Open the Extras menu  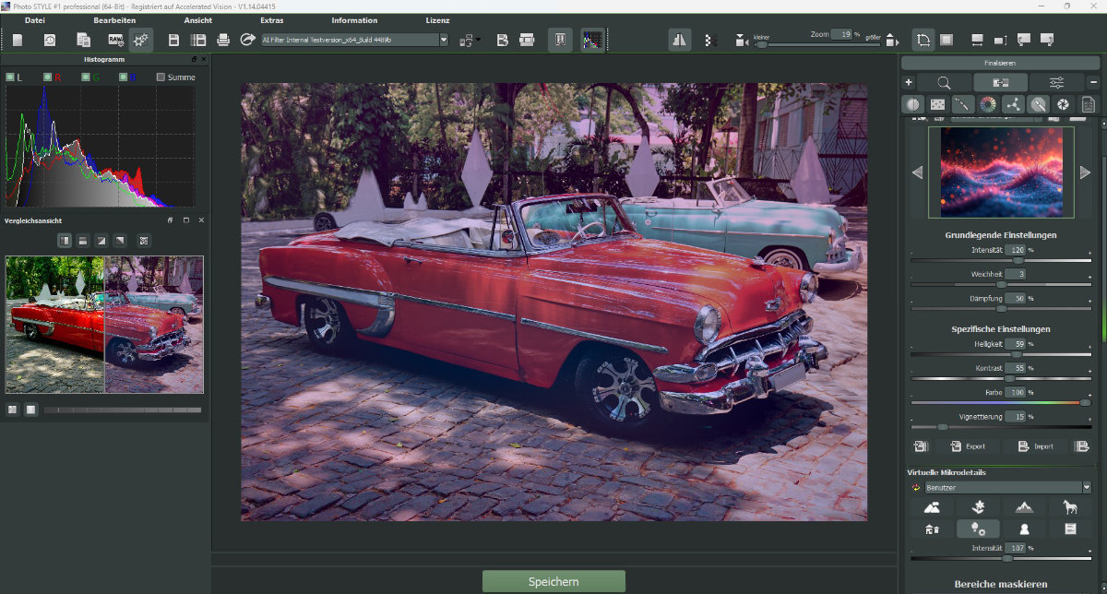click(x=272, y=20)
